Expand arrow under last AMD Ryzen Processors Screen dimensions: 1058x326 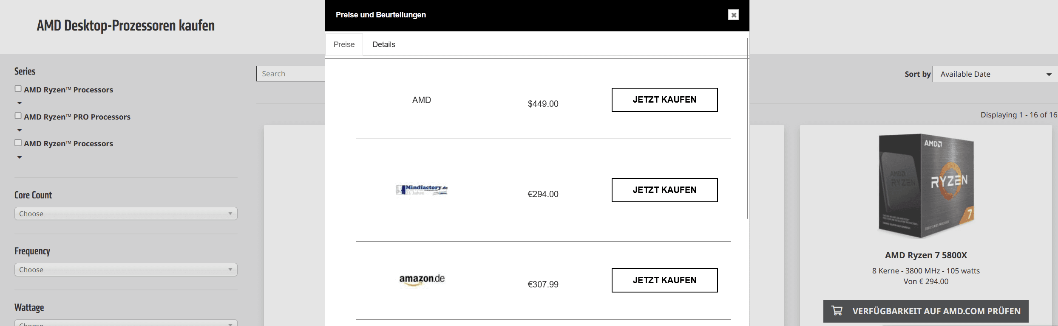20,157
